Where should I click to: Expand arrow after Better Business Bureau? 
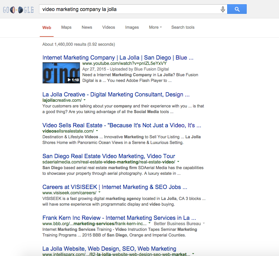tap(204, 223)
